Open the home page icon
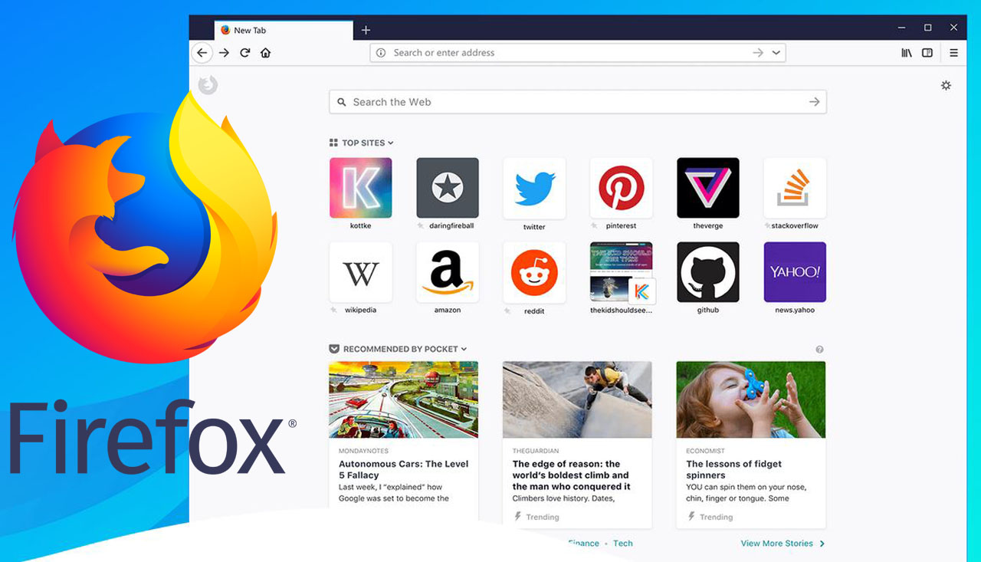The height and width of the screenshot is (562, 981). 265,53
